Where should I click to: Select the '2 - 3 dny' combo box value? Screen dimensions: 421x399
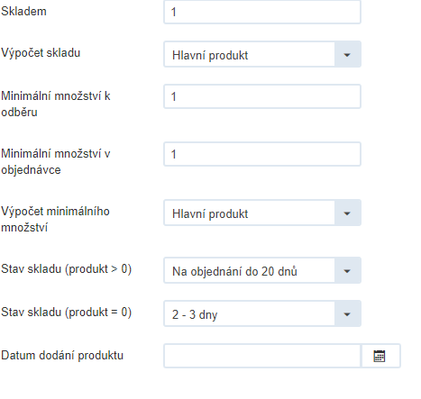(195, 314)
